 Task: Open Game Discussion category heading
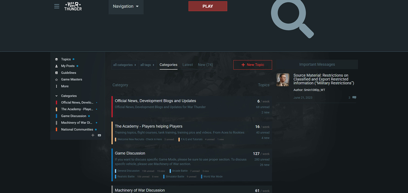click(x=130, y=153)
